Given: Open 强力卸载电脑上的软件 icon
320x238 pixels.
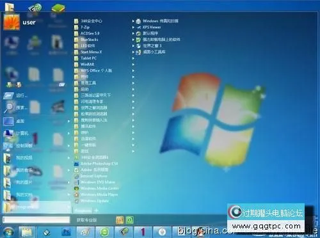Looking at the screenshot, I should tap(138, 40).
